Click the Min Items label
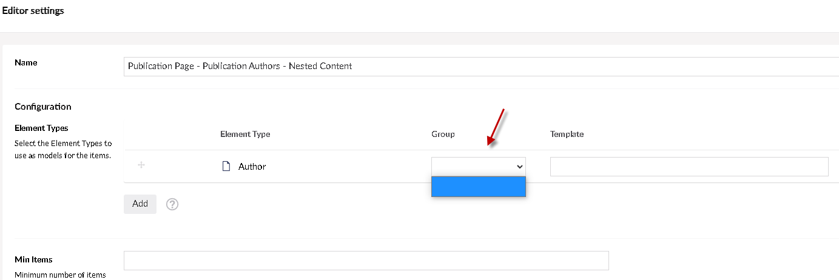The height and width of the screenshot is (280, 839). click(x=33, y=259)
